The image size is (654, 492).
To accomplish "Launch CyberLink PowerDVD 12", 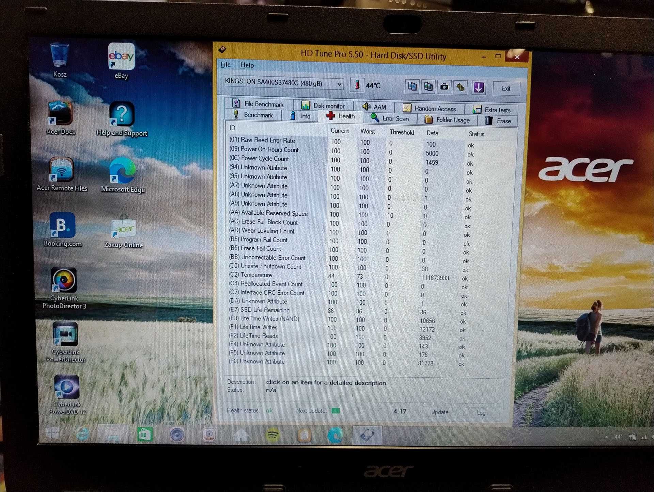I will pyautogui.click(x=67, y=395).
